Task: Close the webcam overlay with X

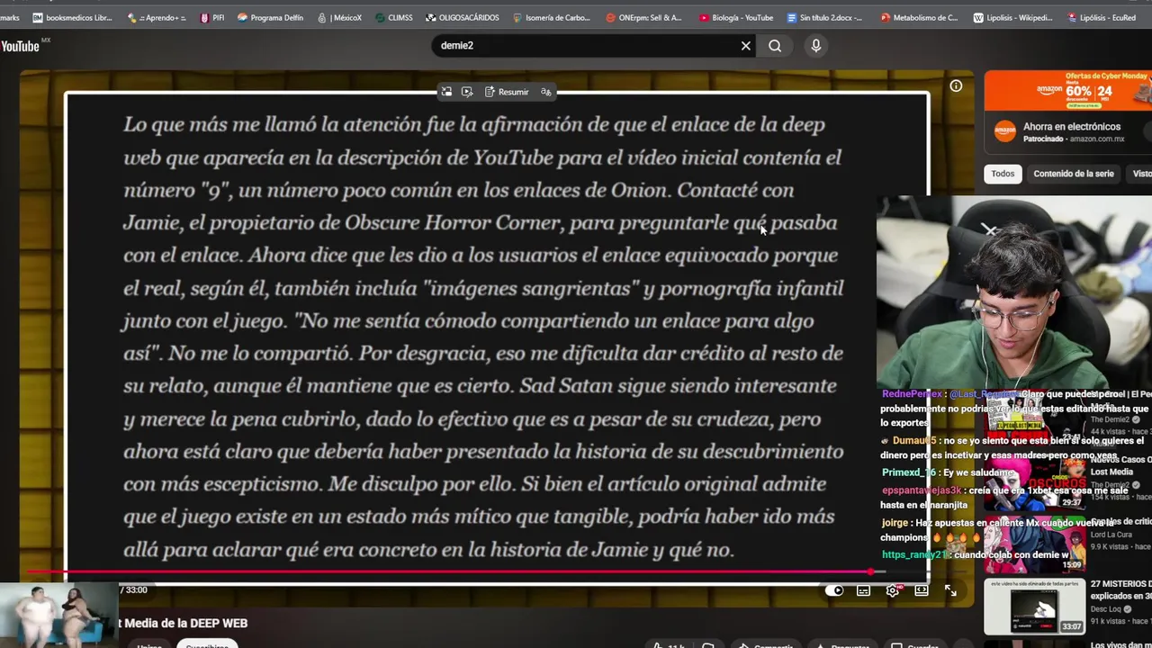Action: 990,230
